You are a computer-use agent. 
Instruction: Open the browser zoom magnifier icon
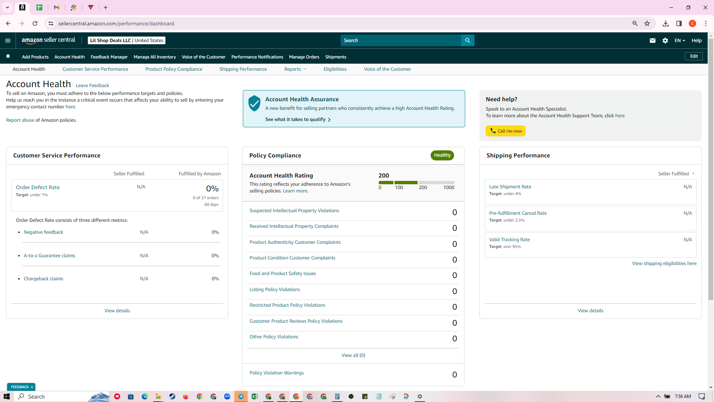[x=635, y=23]
